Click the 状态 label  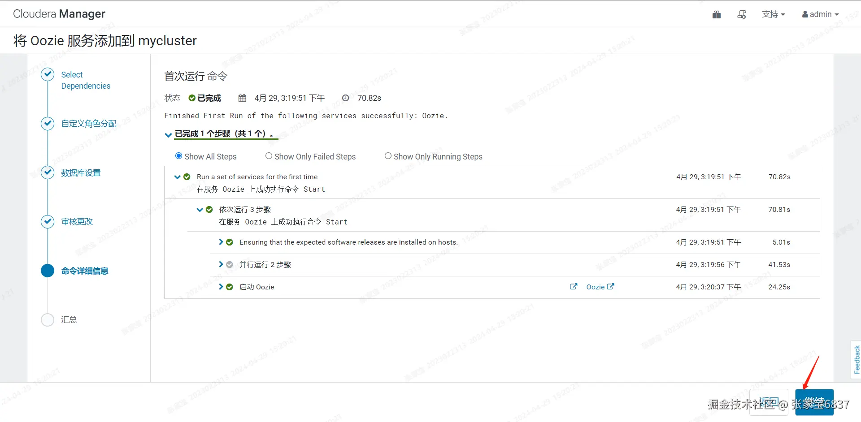tap(172, 98)
